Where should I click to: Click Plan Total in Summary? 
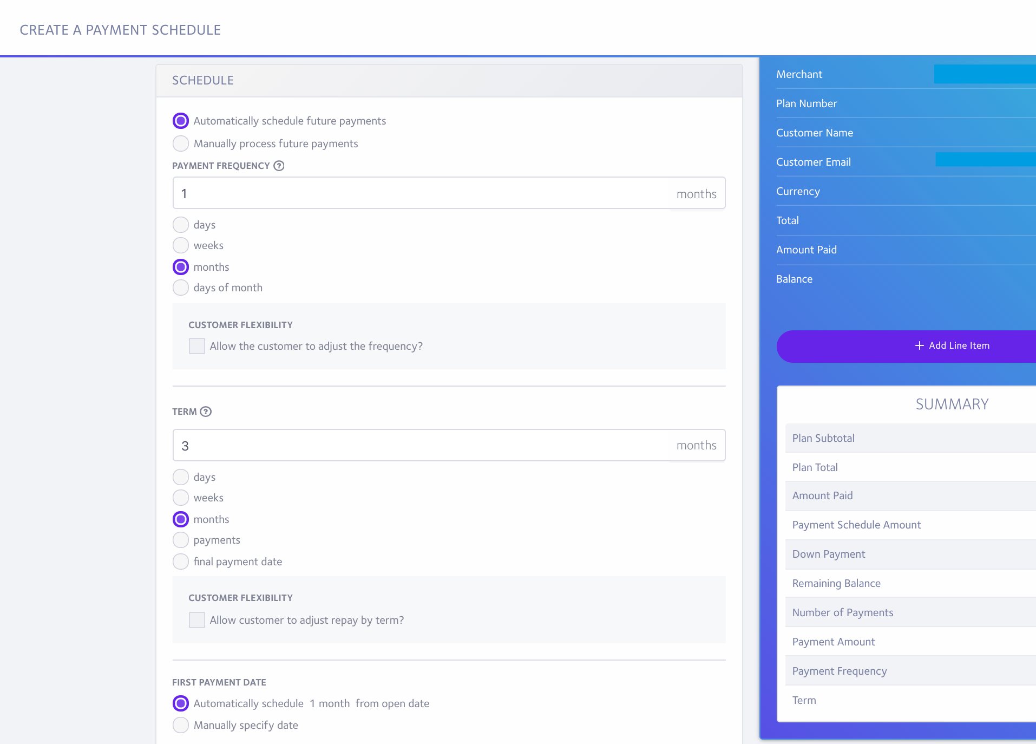tap(910, 467)
